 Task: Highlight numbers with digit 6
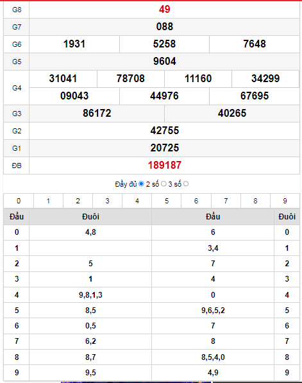pyautogui.click(x=196, y=201)
